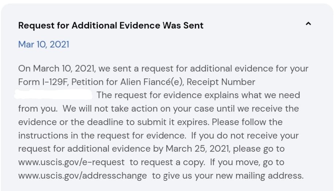336x191 pixels.
Task: Click the phrase 'your new mailing address'
Action: 248,176
